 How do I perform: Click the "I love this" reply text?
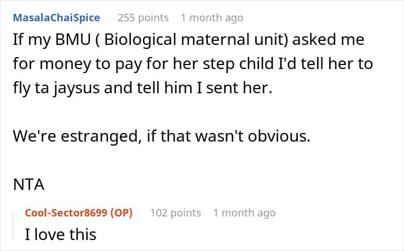click(x=61, y=235)
